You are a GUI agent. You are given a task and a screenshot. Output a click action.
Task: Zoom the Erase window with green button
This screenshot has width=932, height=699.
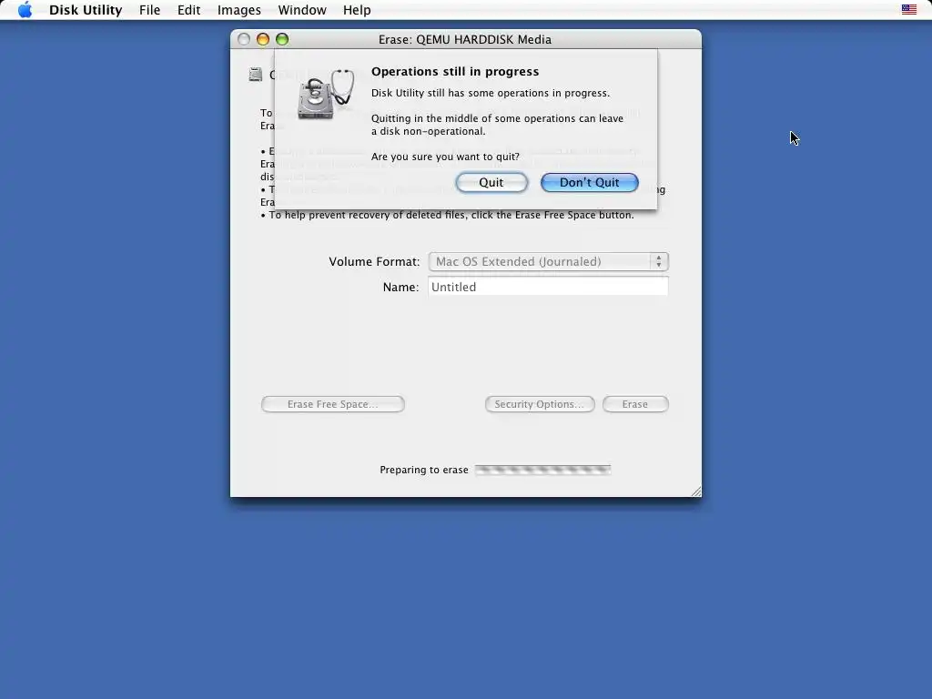(x=282, y=39)
